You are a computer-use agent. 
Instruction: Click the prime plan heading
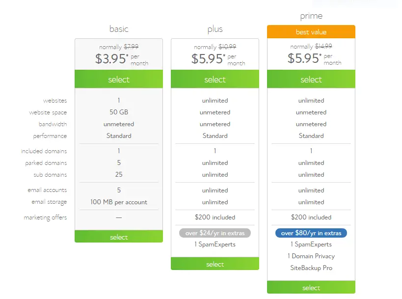(x=311, y=16)
